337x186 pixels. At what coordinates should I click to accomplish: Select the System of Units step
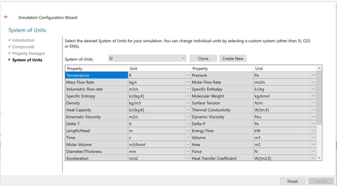tap(27, 60)
